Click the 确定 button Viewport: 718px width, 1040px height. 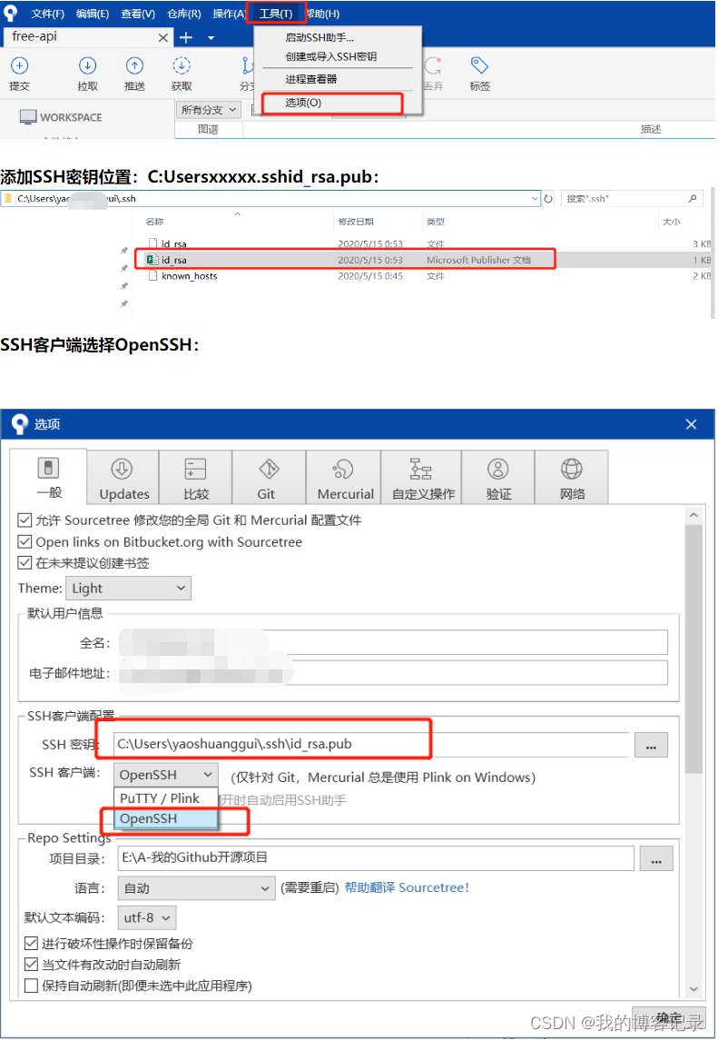point(667,1019)
